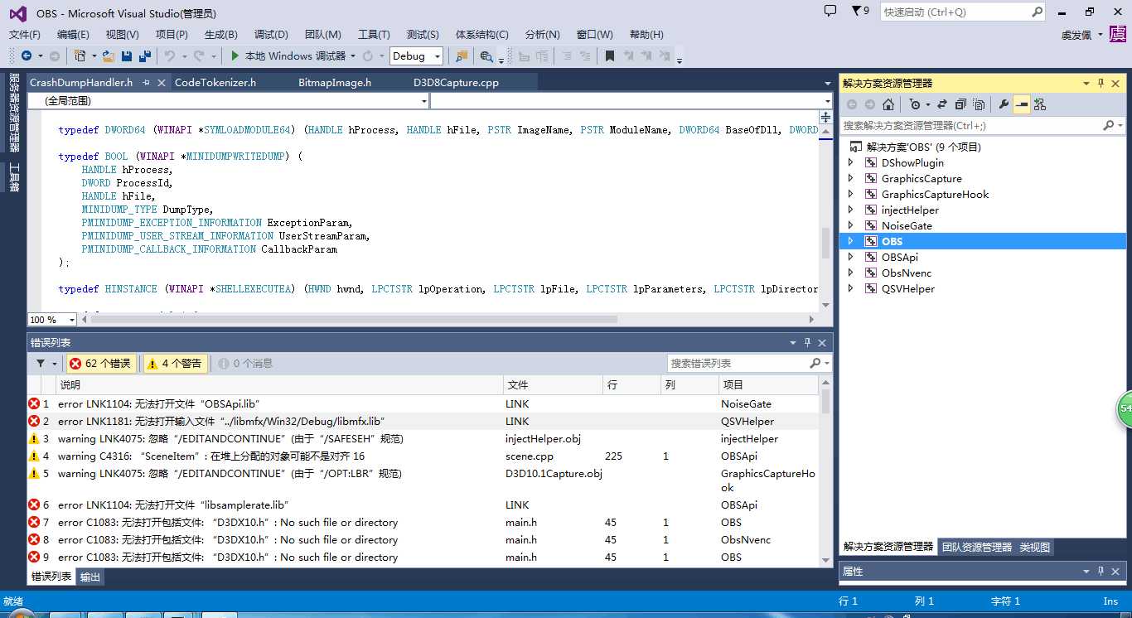This screenshot has width=1132, height=618.
Task: Click the New Project toolbar icon
Action: tap(80, 56)
